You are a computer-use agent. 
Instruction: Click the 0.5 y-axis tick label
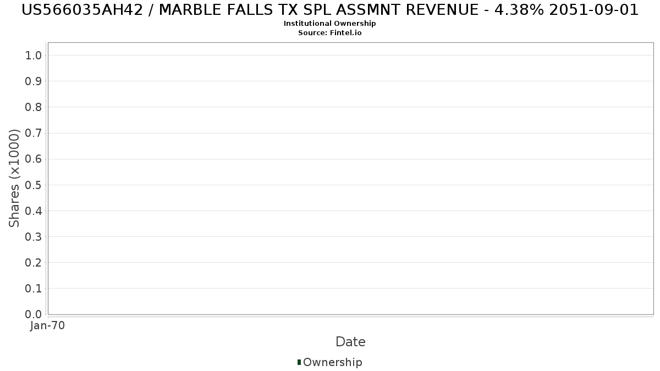pyautogui.click(x=34, y=185)
